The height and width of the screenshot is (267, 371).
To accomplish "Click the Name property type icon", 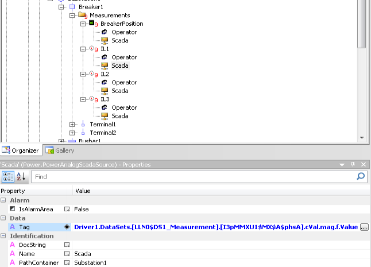I will tap(13, 254).
